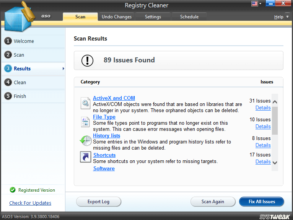Click step 3 number badge
The image size is (293, 220).
click(8, 68)
